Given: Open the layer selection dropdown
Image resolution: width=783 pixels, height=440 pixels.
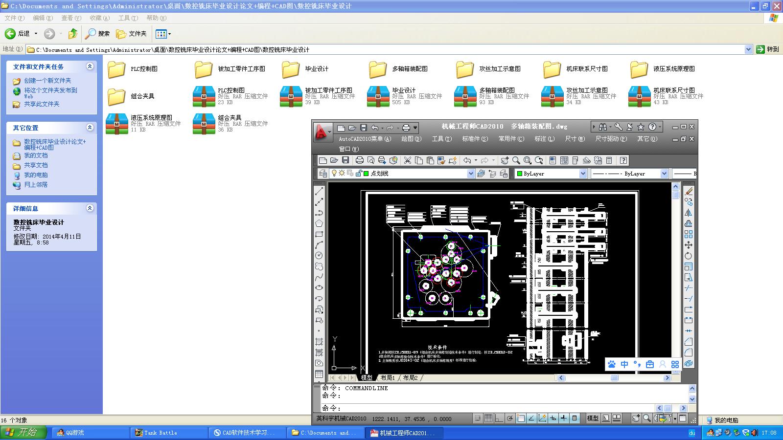Looking at the screenshot, I should tap(471, 173).
